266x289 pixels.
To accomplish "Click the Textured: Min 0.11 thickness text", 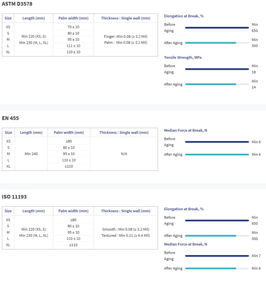I will click(x=126, y=235).
